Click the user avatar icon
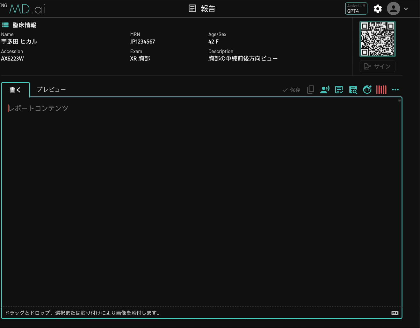The image size is (420, 328). [393, 9]
